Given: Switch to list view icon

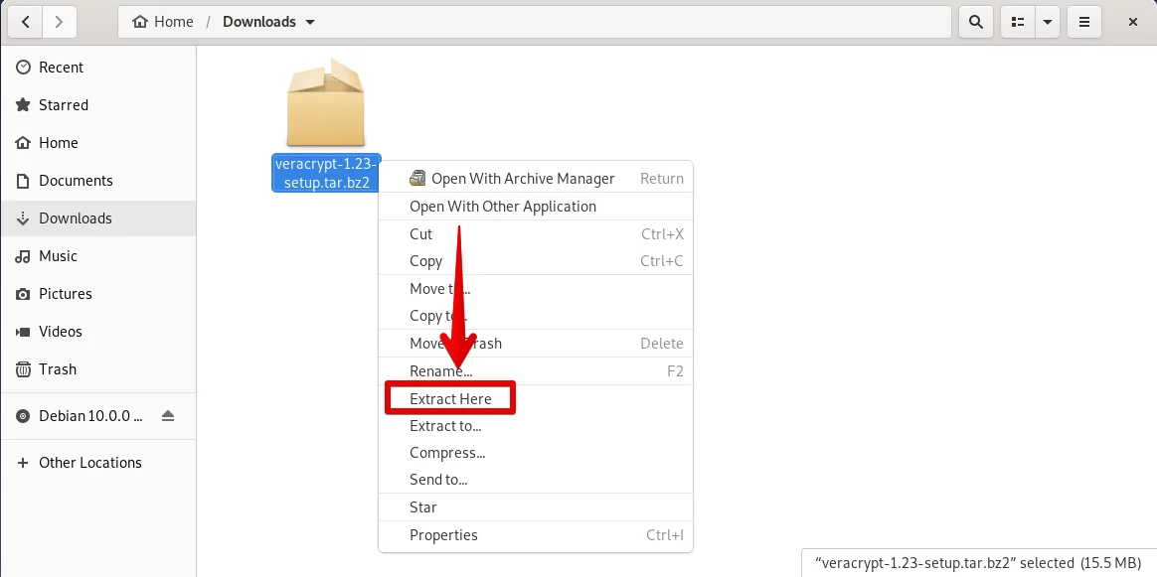Looking at the screenshot, I should (x=1018, y=22).
